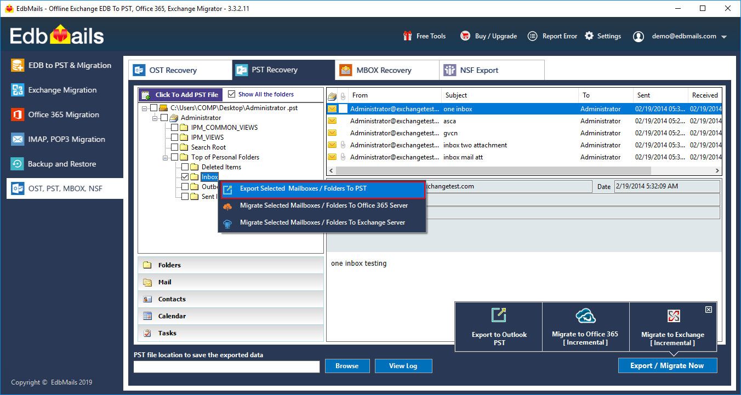
Task: Select the 'gvcn' message row
Action: coord(524,133)
